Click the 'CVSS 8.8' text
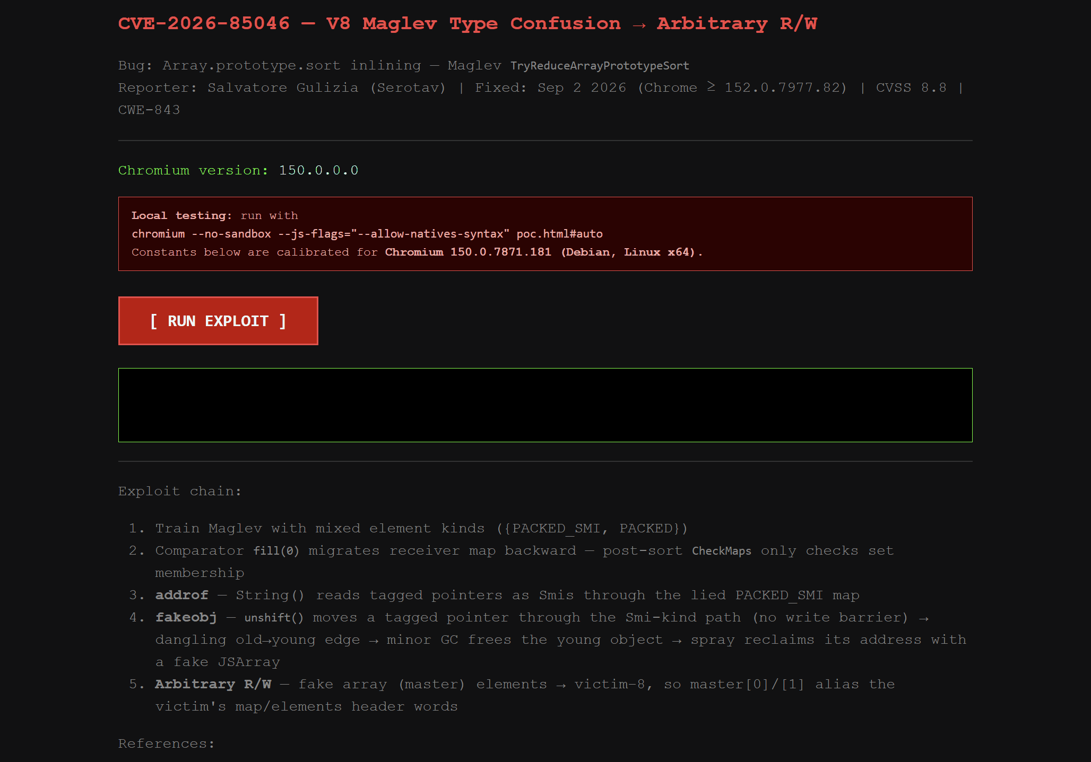 point(911,88)
